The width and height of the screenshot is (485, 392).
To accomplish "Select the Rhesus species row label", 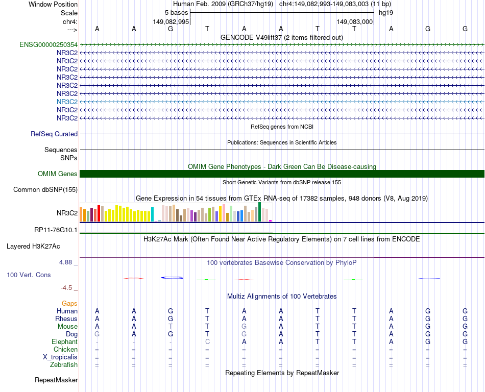I will (66, 318).
